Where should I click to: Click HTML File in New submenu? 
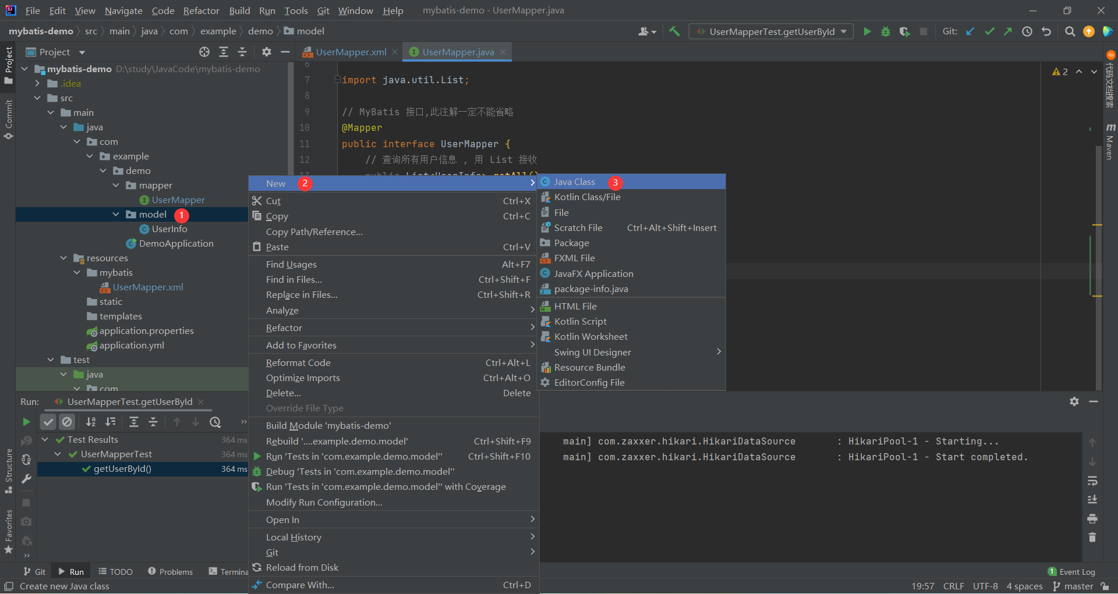tap(631, 306)
